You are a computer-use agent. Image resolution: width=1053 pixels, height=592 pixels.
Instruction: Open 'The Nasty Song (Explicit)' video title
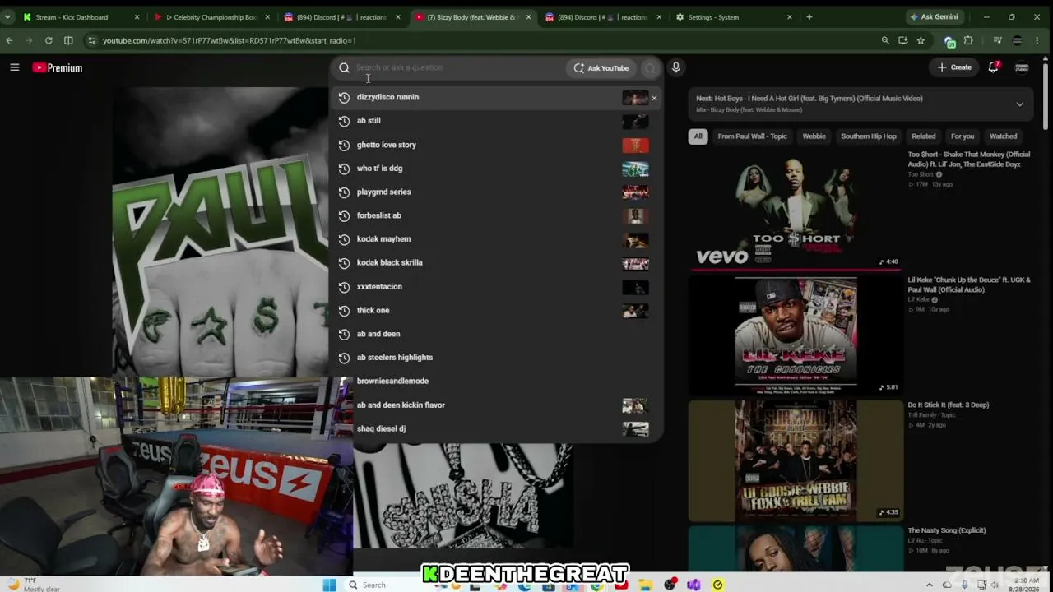click(946, 530)
